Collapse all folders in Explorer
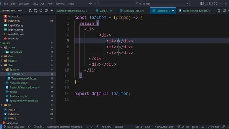229x129 pixels. coord(46,11)
